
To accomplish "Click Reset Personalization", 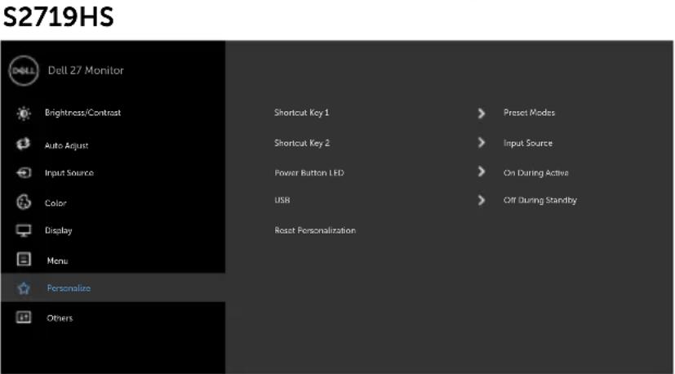I will pos(315,230).
